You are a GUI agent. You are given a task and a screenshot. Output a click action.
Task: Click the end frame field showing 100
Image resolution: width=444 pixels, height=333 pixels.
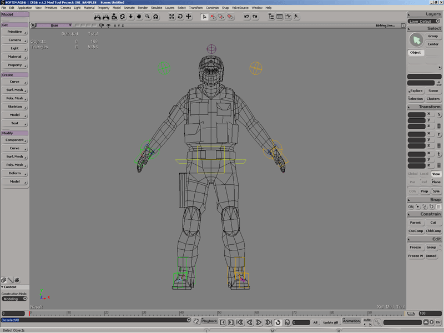pyautogui.click(x=430, y=314)
